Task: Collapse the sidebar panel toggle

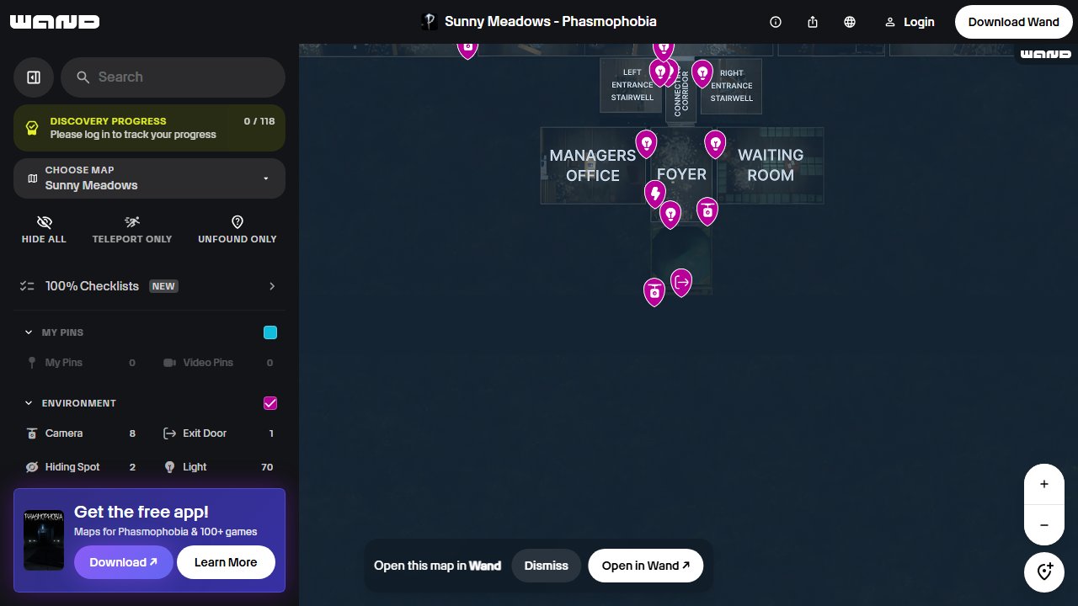Action: [x=34, y=77]
